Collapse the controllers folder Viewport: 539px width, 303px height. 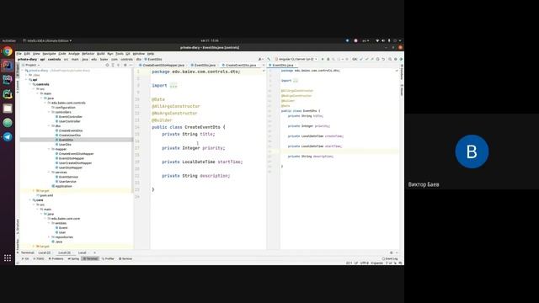pos(49,112)
